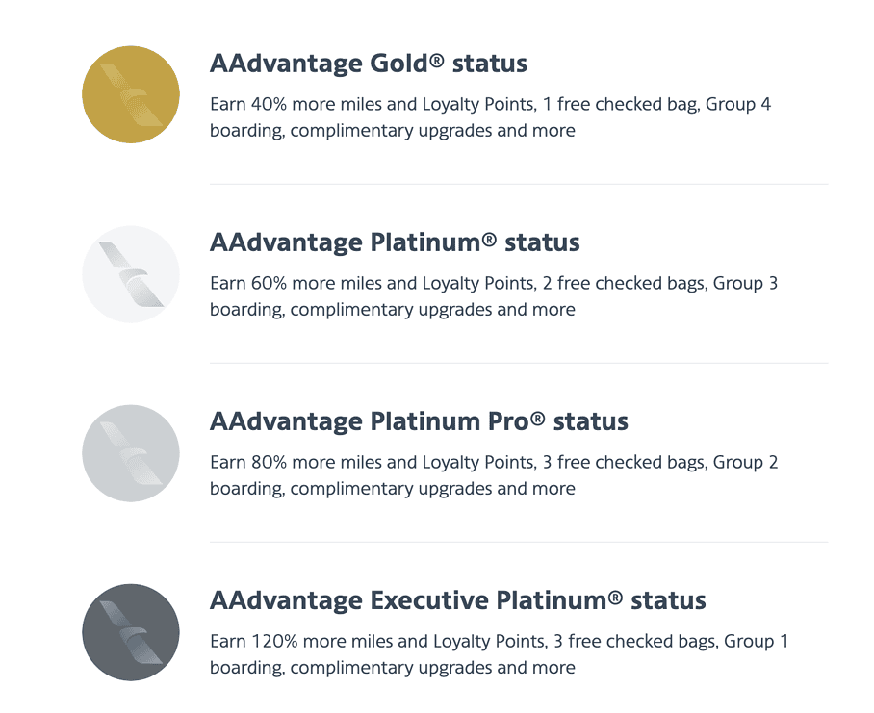Click the gold AAdvantage Gold badge icon

pos(131,95)
